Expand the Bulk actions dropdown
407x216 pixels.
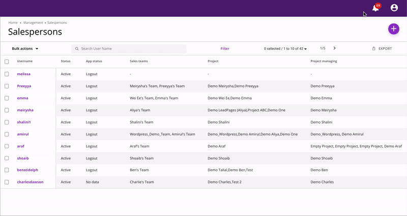[25, 49]
